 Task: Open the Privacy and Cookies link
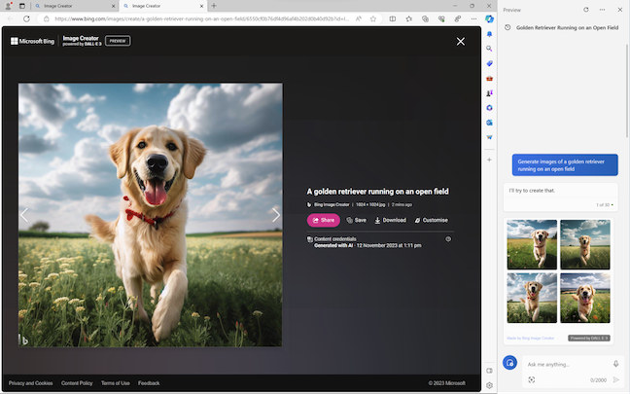30,383
